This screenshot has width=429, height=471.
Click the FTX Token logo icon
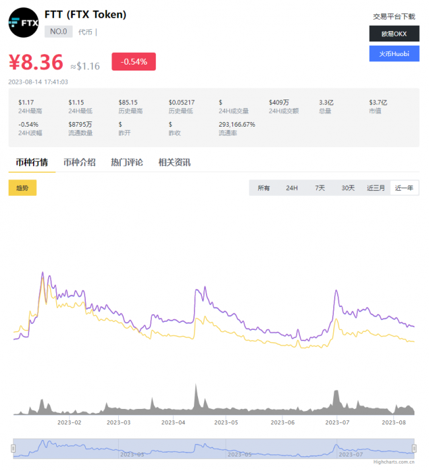tap(24, 22)
